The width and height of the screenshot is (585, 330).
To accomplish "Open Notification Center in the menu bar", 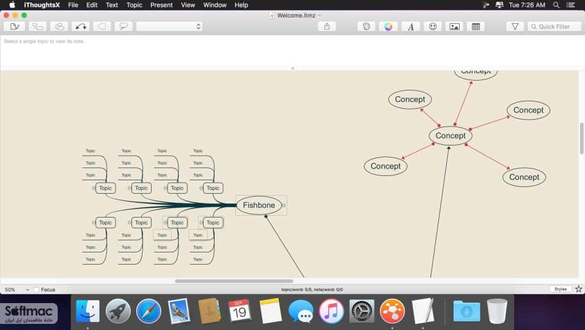I will coord(571,5).
